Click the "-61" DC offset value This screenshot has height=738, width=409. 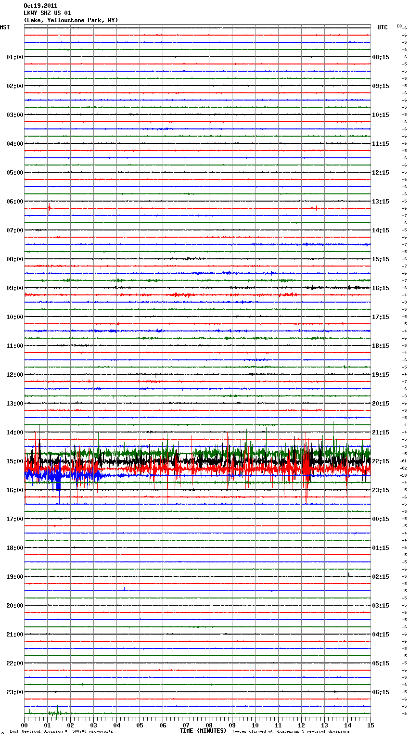coord(403,461)
